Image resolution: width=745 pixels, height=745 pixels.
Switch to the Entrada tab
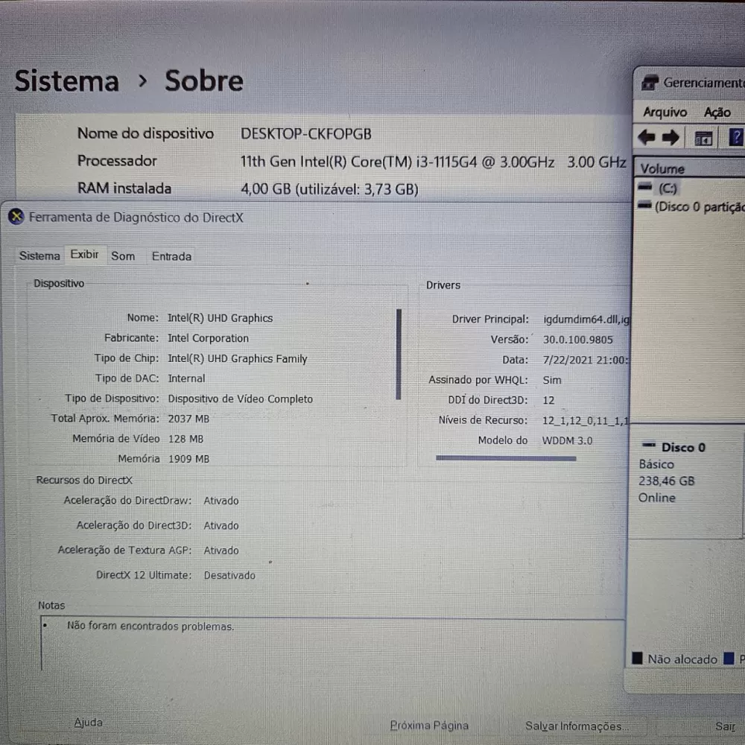click(x=171, y=256)
